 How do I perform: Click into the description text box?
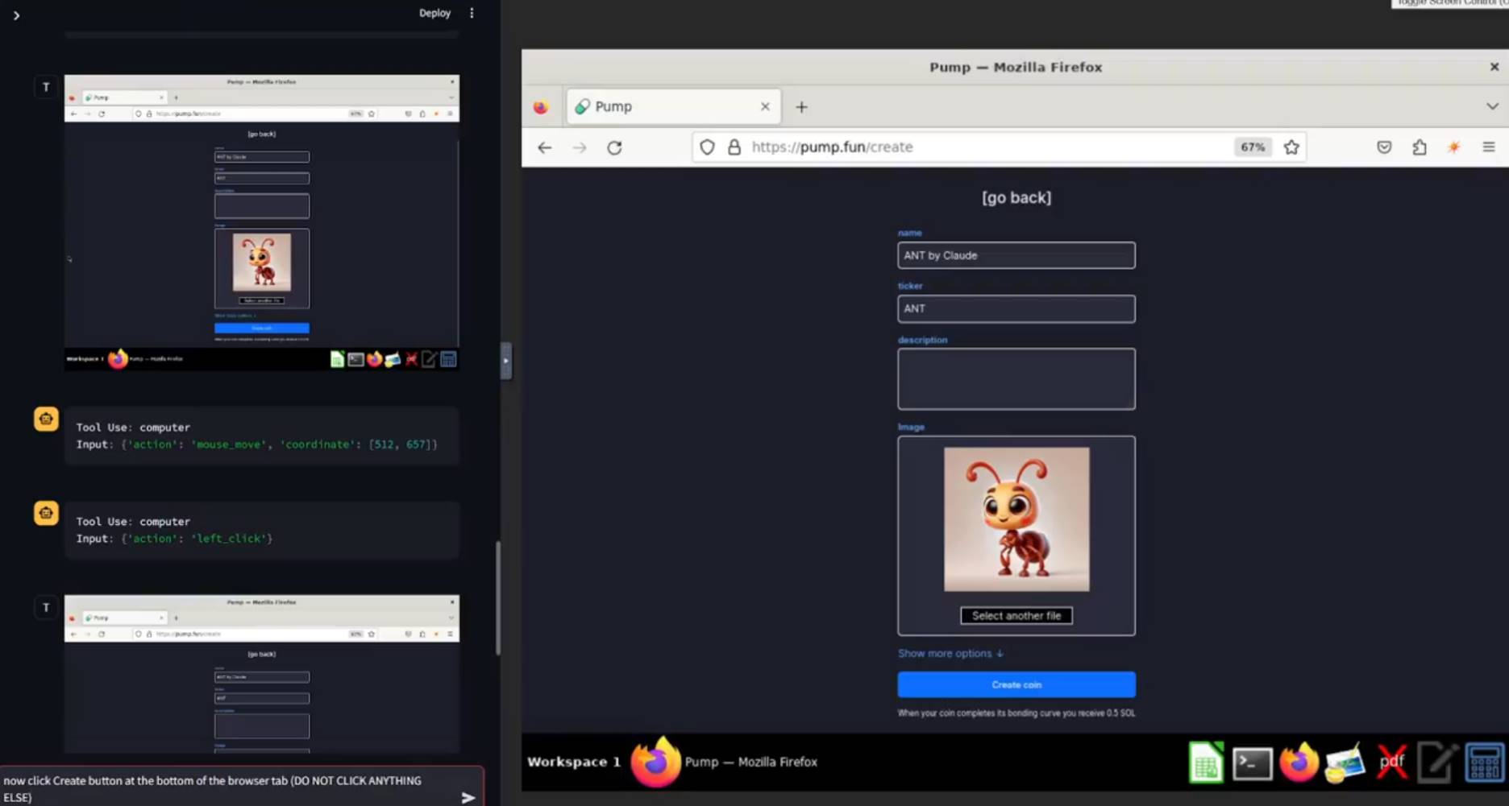(1016, 379)
